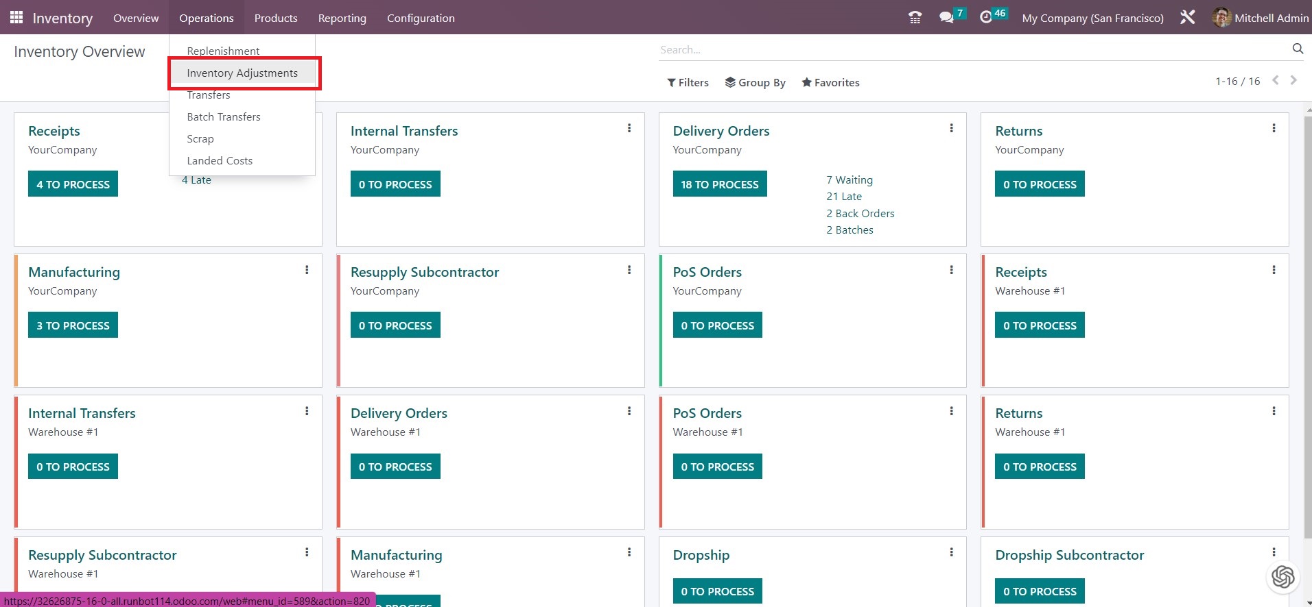Open the VoIP phone icon in the top bar
The width and height of the screenshot is (1312, 607).
915,18
